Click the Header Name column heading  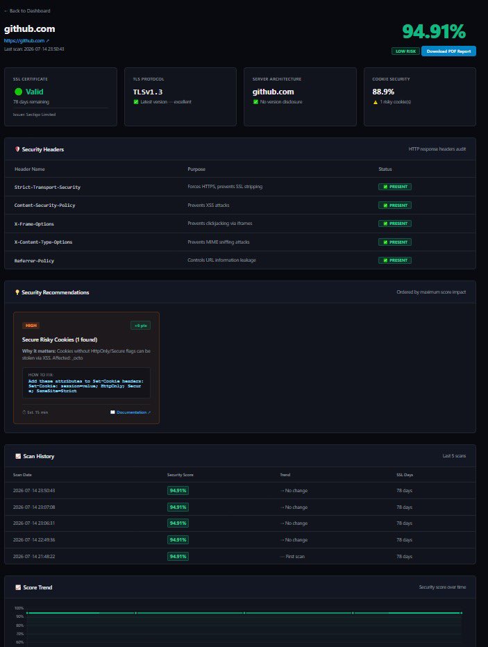(30, 169)
